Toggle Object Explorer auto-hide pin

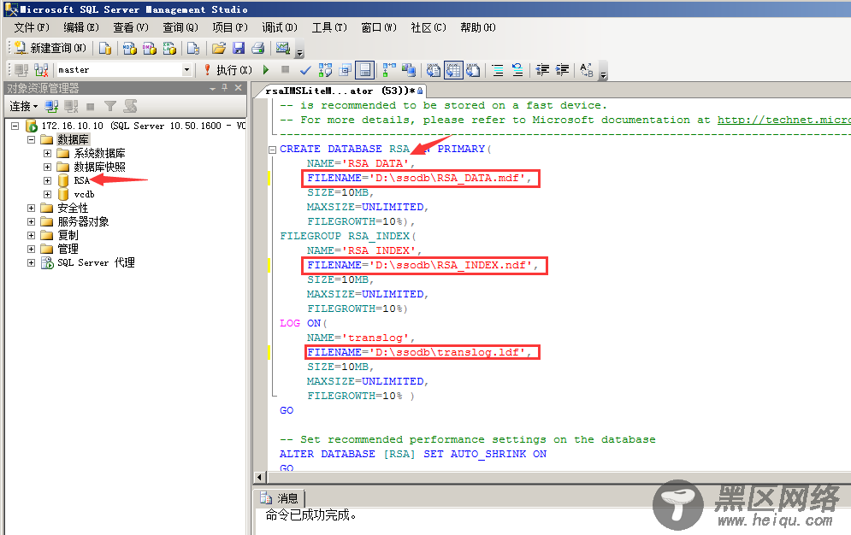click(x=225, y=88)
